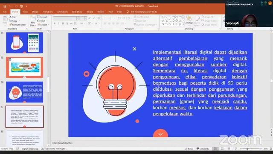Switch to the Insert tab
The width and height of the screenshot is (273, 154).
click(x=25, y=12)
